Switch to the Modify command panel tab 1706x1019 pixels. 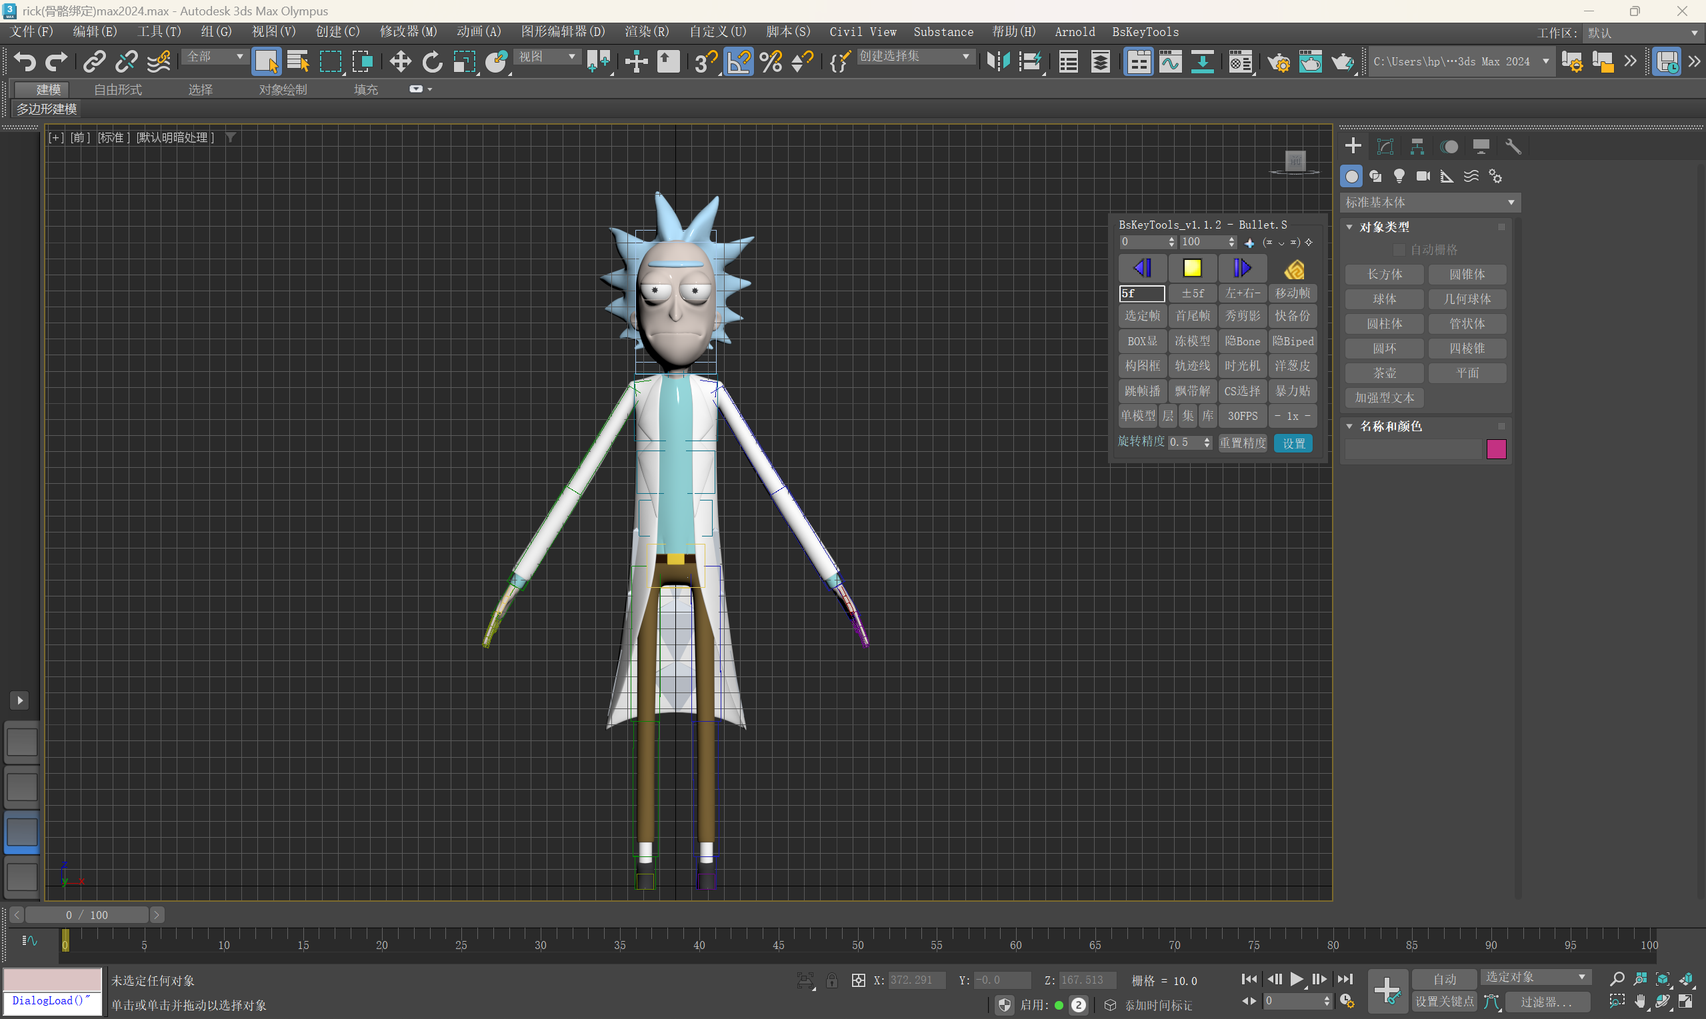[1385, 146]
